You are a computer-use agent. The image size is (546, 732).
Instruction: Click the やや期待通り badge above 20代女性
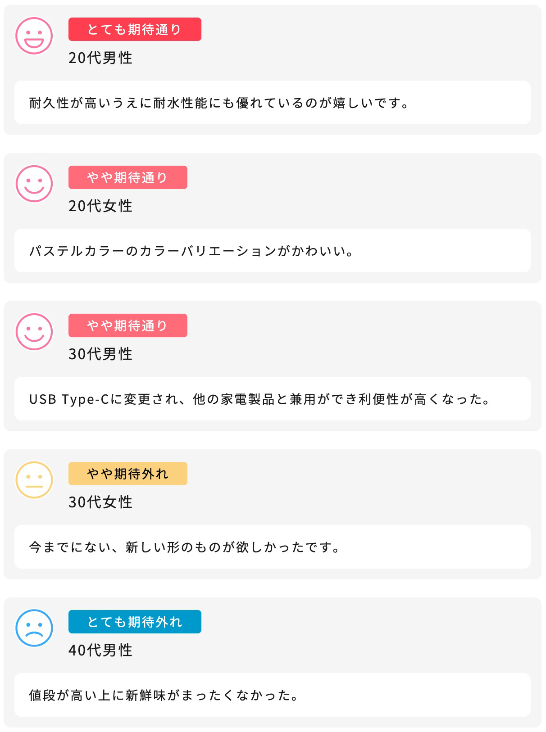tap(127, 177)
